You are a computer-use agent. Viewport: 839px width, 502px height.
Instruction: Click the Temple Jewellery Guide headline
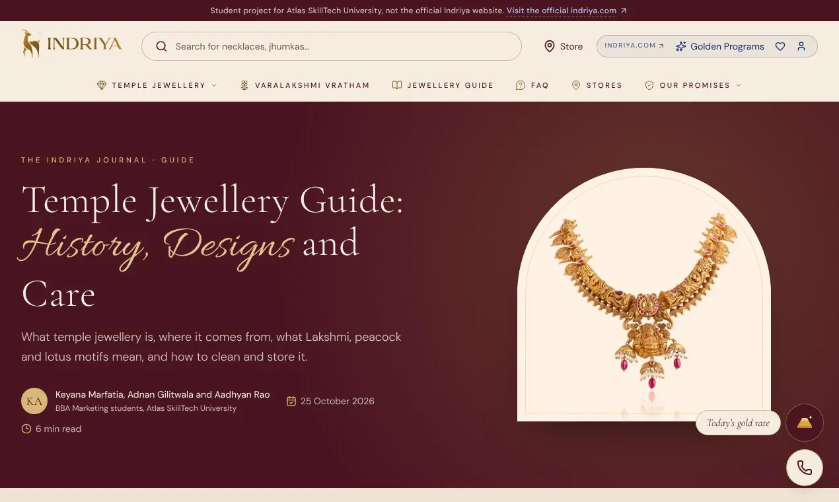[212, 247]
